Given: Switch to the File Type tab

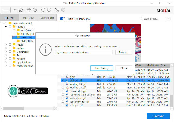Looking at the screenshot, I should 10,18.
